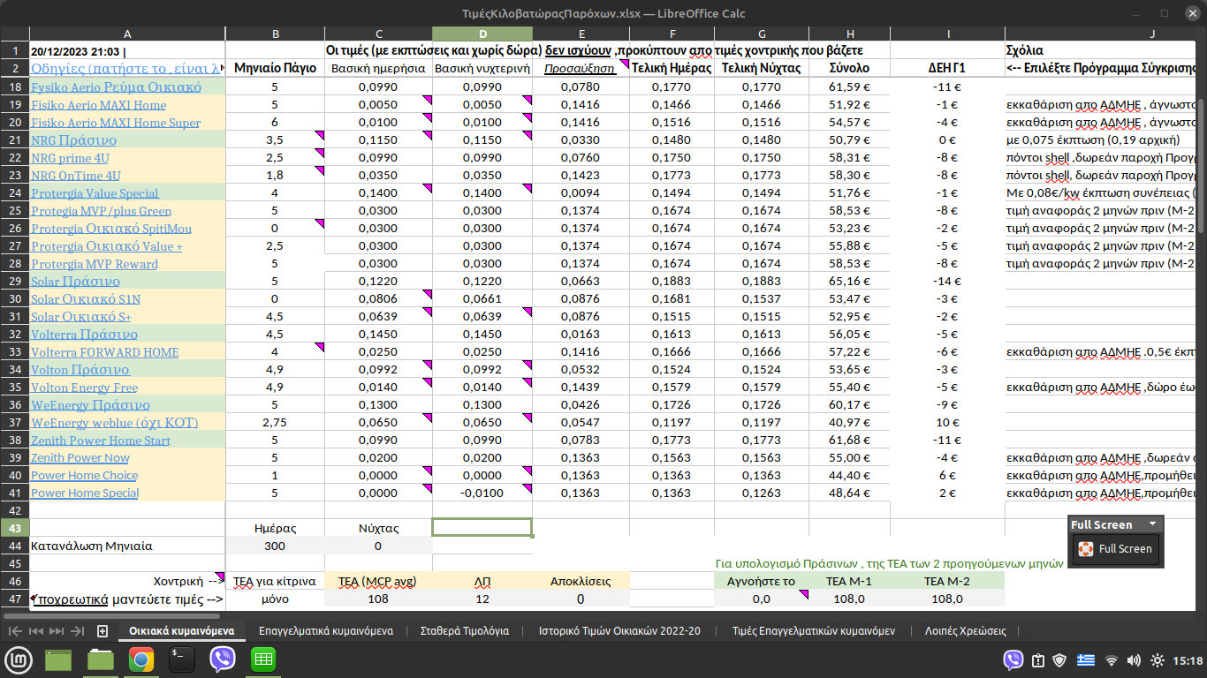Screen dimensions: 1207x678
Task: Select the cell showing 2,75 monthly fee
Action: 276,422
